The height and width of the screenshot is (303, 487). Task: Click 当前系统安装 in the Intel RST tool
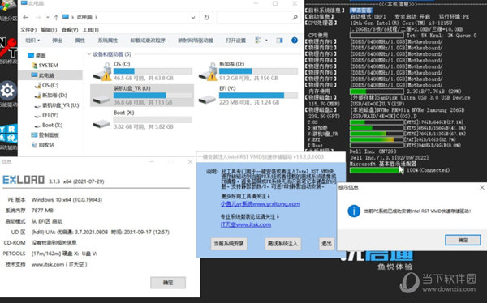coord(229,244)
